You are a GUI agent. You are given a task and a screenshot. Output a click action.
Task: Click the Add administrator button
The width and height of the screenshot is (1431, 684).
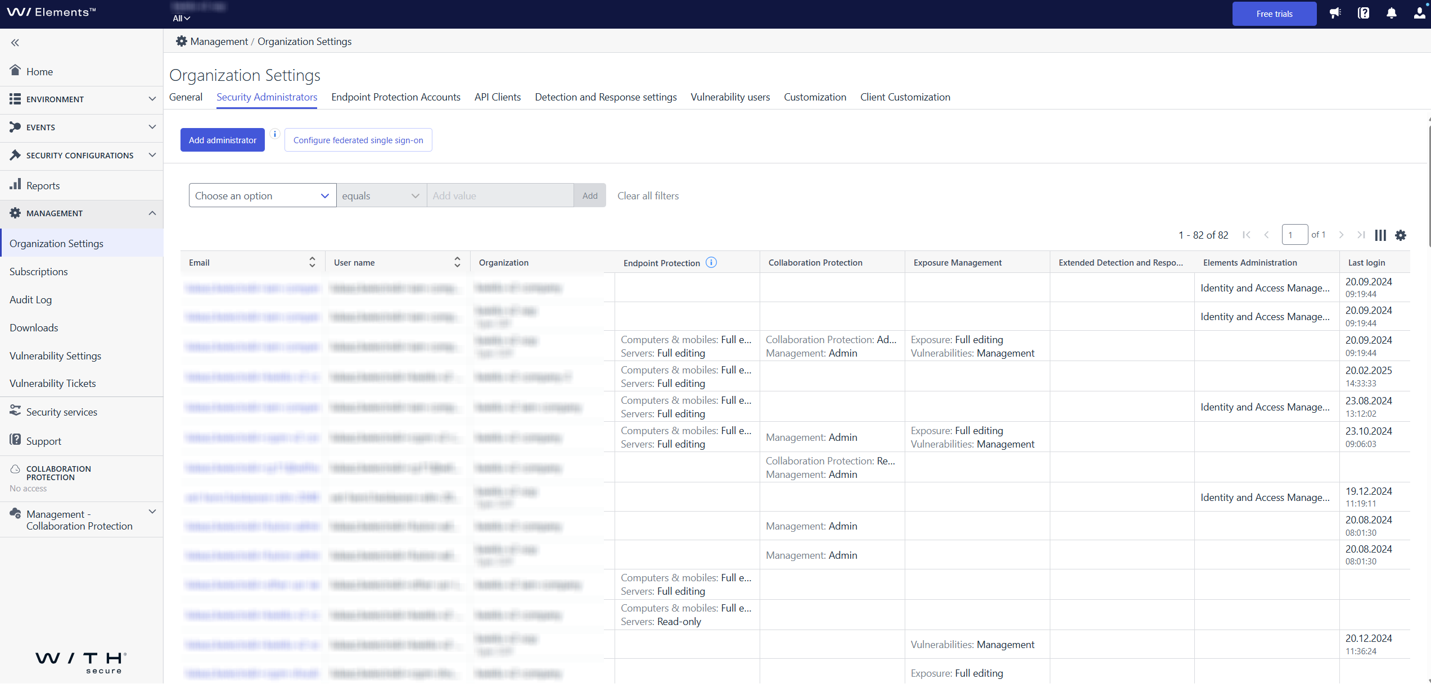[223, 140]
